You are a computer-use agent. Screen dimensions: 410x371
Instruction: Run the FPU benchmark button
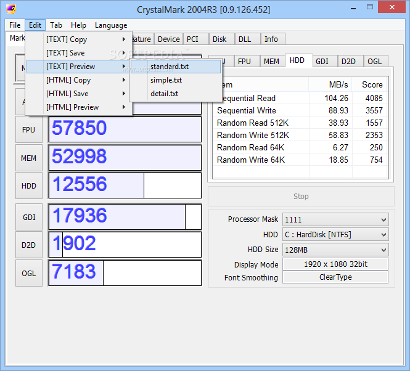[x=29, y=129]
